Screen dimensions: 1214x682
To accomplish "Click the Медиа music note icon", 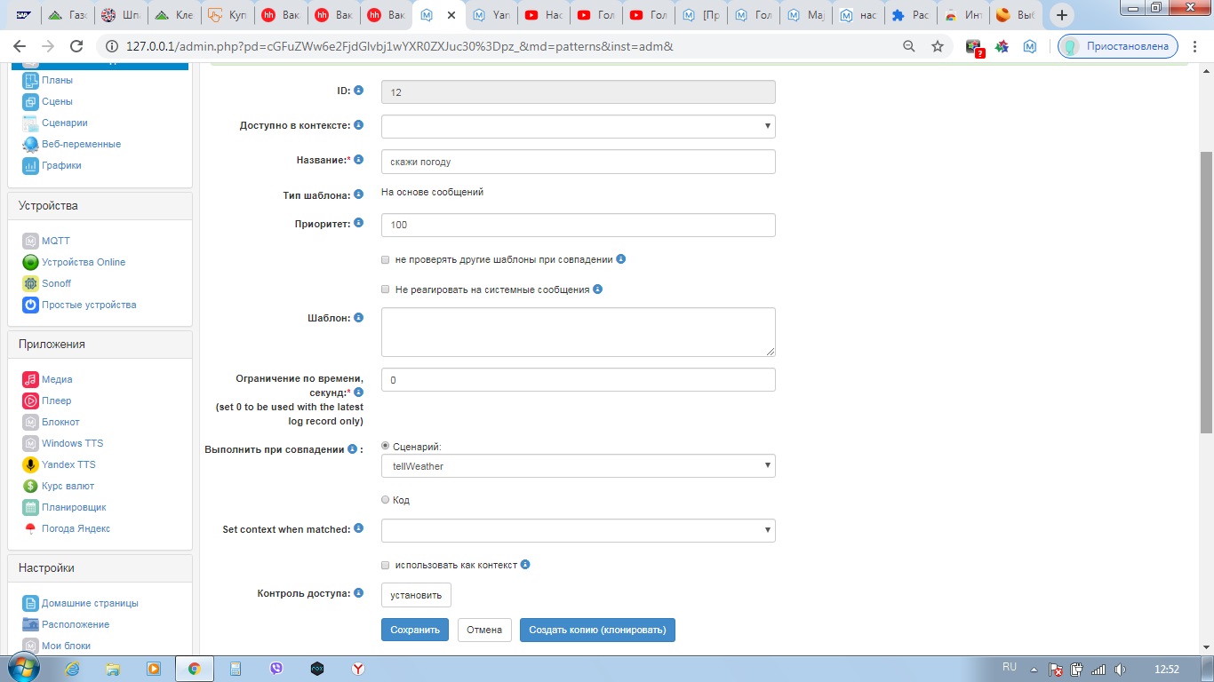I will (x=30, y=379).
